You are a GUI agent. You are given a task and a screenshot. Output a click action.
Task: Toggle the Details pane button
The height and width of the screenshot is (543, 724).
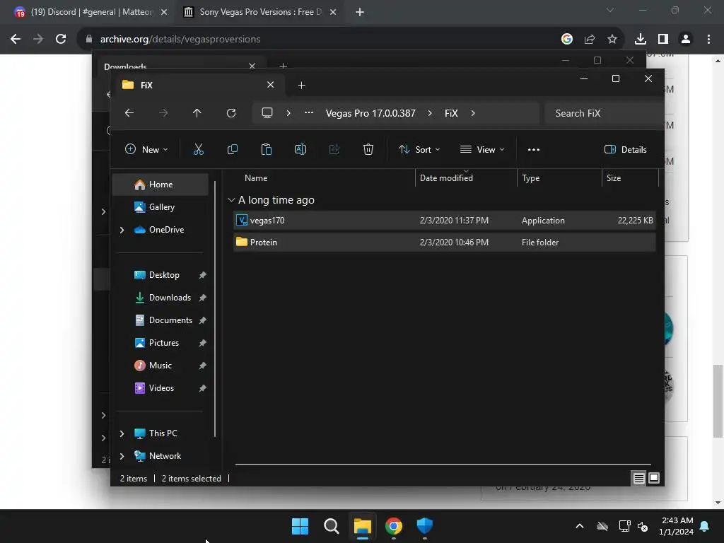626,150
